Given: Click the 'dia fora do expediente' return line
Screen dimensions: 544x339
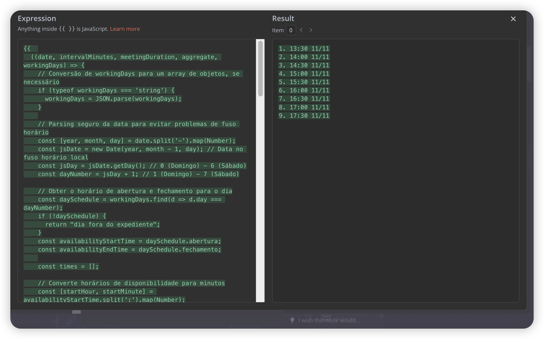Looking at the screenshot, I should point(102,224).
